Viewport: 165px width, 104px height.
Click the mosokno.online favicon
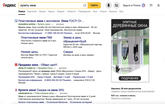pos(16,21)
